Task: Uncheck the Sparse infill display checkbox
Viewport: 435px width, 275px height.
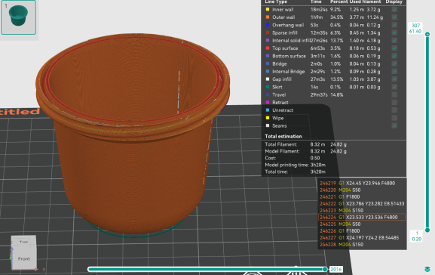Action: click(394, 32)
